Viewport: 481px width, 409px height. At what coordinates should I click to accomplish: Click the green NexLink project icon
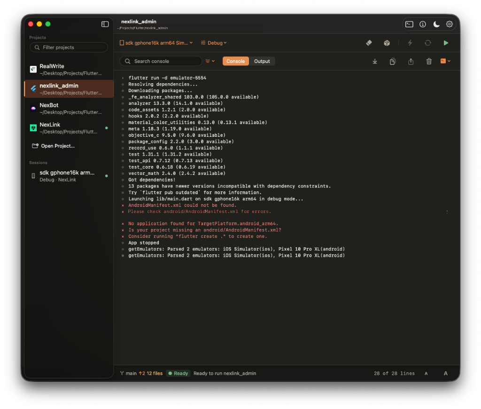click(33, 128)
